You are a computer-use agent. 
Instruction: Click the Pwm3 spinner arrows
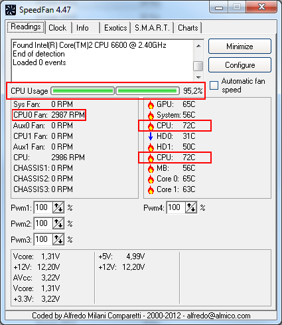pos(58,239)
